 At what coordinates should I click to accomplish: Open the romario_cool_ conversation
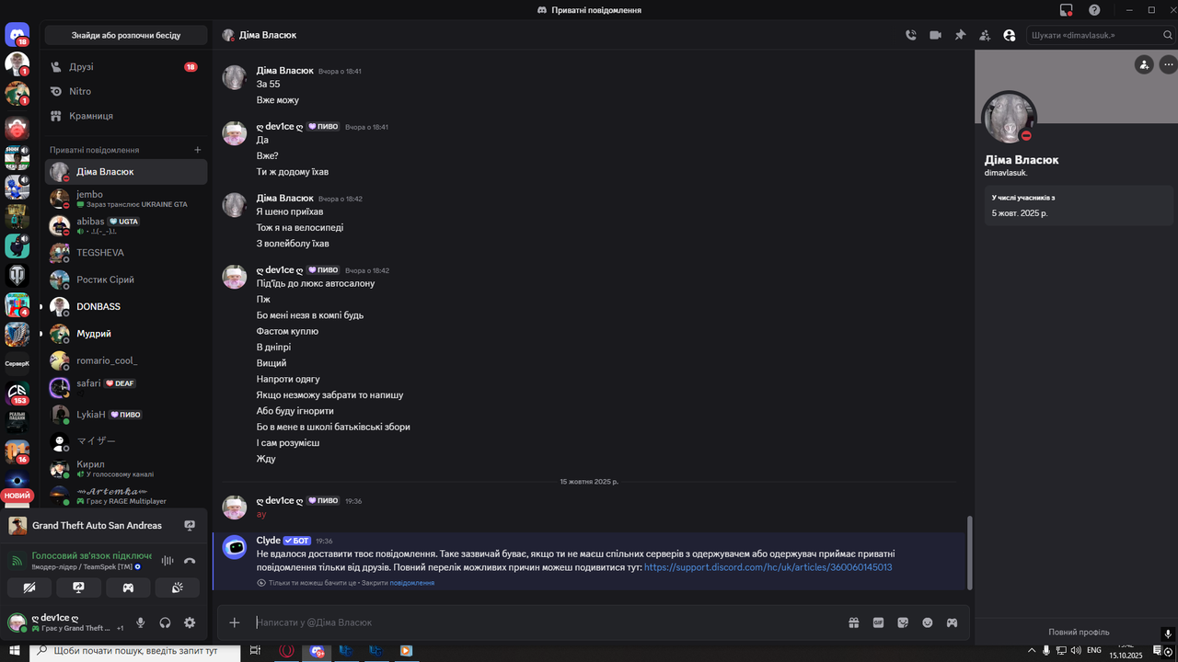(x=126, y=360)
